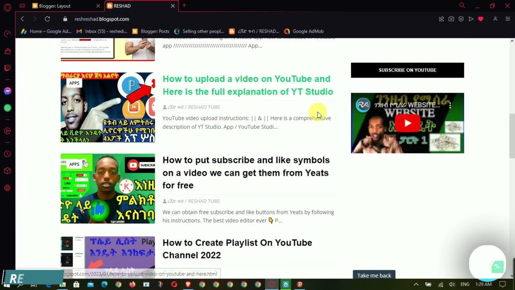
Task: Open volume control in system tray
Action: [452, 284]
